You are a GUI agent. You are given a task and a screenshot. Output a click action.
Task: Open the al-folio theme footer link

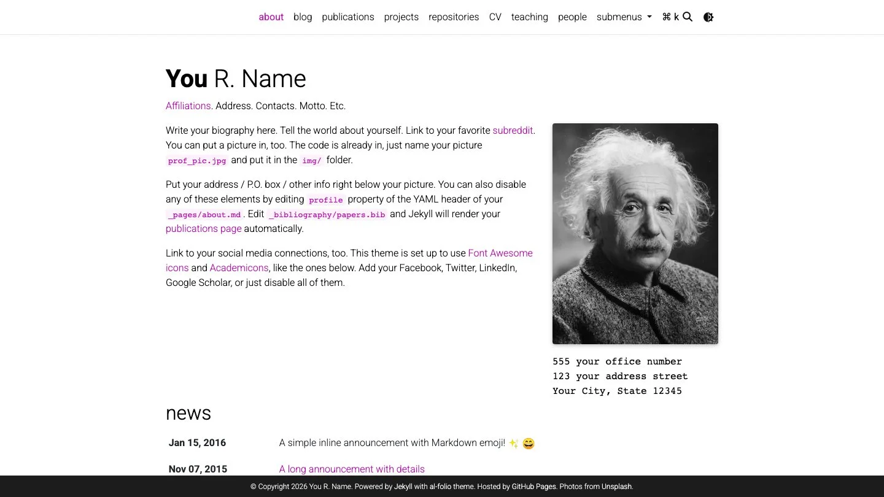point(452,487)
